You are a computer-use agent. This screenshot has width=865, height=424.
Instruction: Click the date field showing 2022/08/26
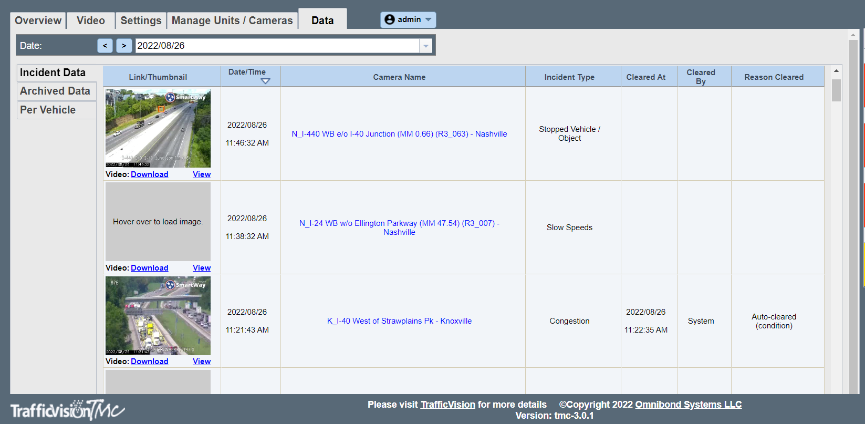(277, 46)
